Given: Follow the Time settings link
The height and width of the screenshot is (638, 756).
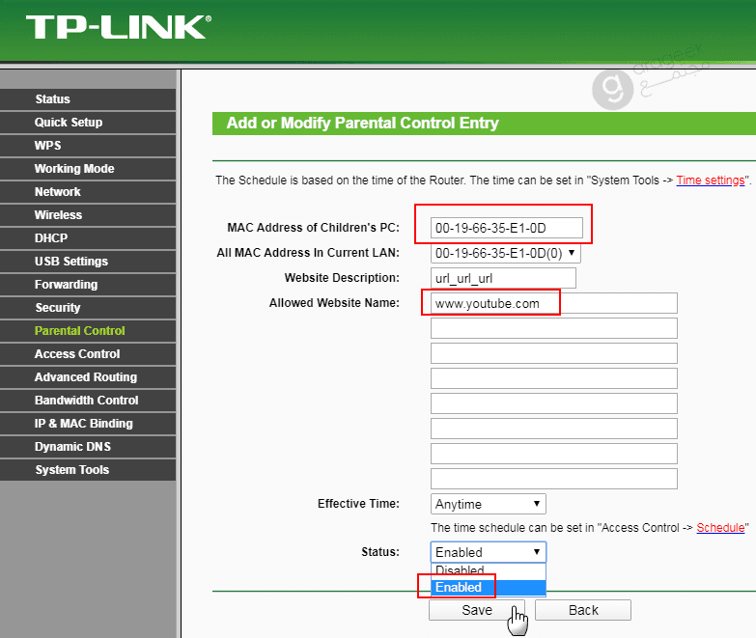Looking at the screenshot, I should click(710, 180).
